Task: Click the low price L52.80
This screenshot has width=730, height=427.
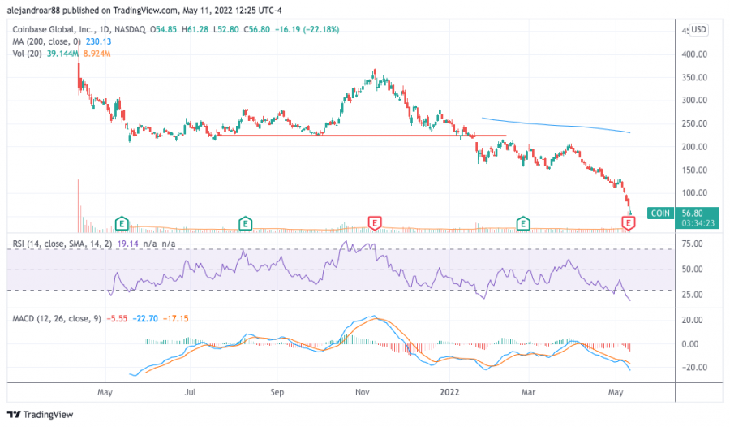Action: coord(226,29)
